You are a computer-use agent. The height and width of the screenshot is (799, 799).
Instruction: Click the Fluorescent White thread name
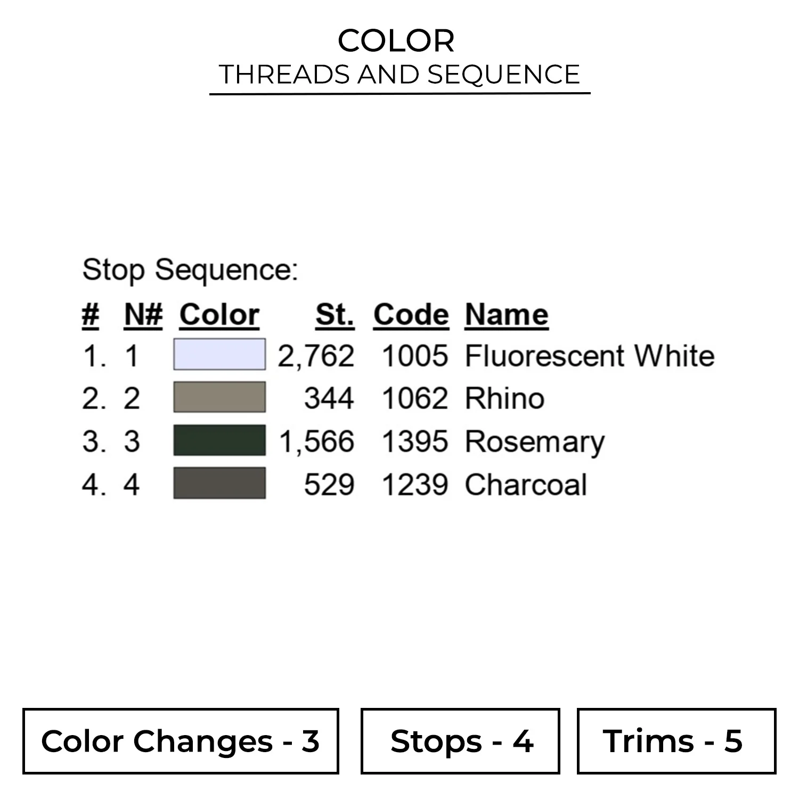(x=589, y=356)
